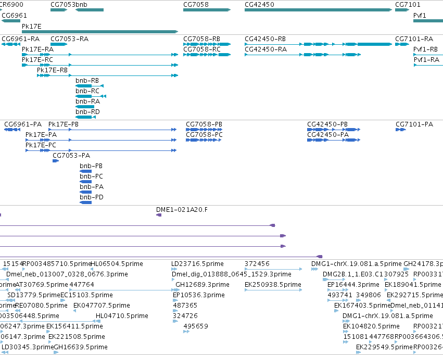Click the bnb-RC transcript label
The width and height of the screenshot is (443, 355).
87,91
